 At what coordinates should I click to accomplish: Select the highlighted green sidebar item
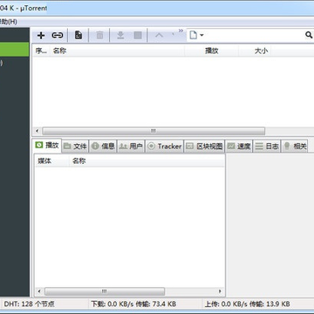click(x=15, y=50)
